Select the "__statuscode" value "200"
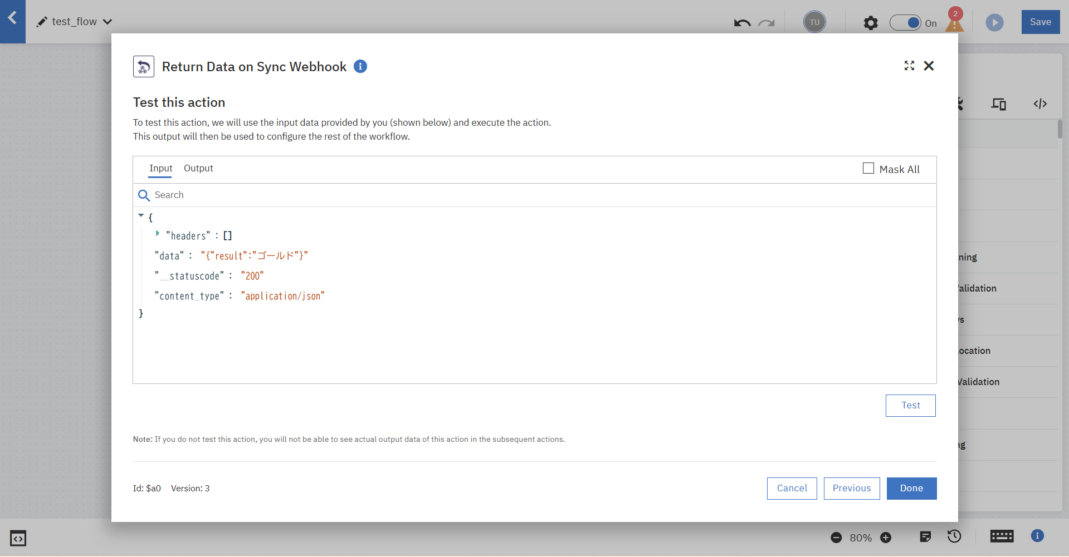This screenshot has width=1069, height=557. [x=252, y=276]
